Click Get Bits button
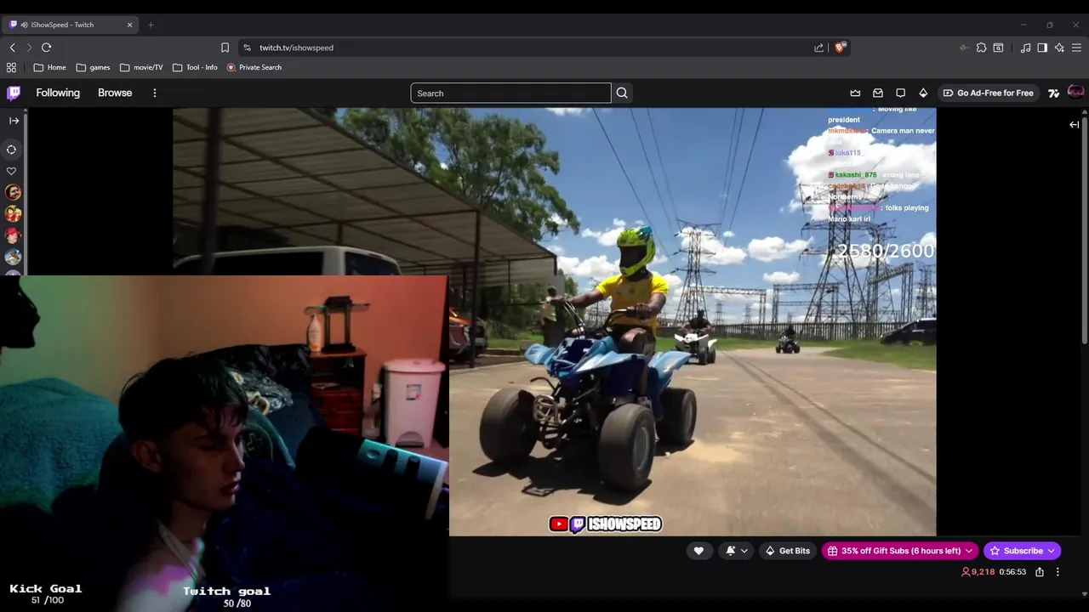1089x612 pixels. [788, 551]
